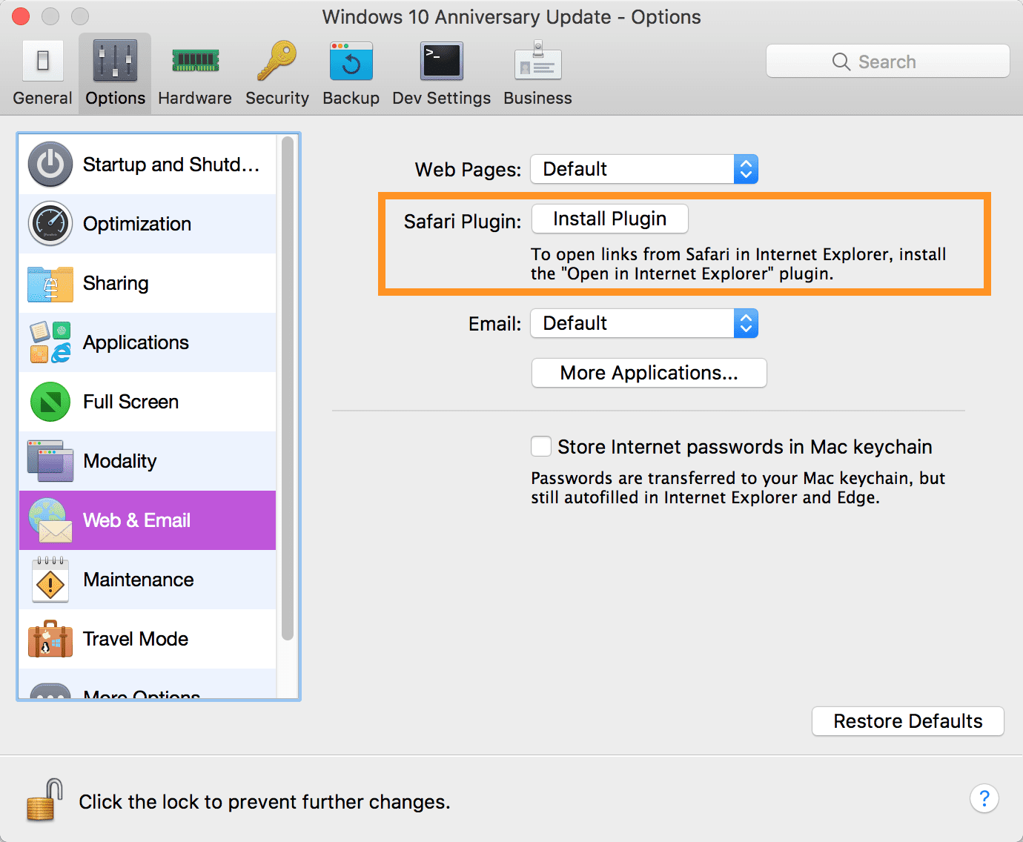Open the Hardware memory chip icon
The height and width of the screenshot is (842, 1023).
click(x=195, y=61)
